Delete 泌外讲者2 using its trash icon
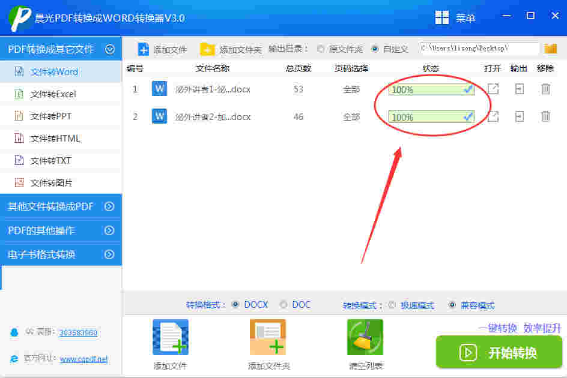The height and width of the screenshot is (378, 567). pyautogui.click(x=545, y=116)
